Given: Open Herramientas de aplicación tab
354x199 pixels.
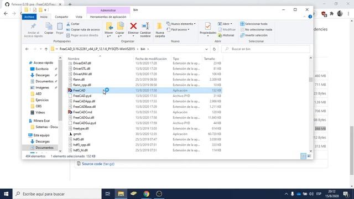Looking at the screenshot, I should [108, 17].
